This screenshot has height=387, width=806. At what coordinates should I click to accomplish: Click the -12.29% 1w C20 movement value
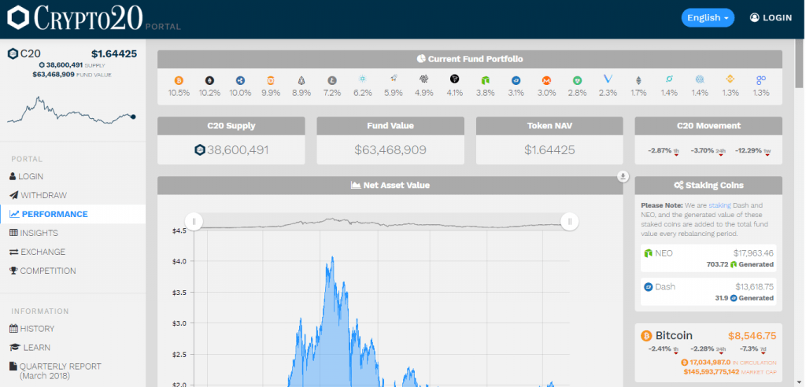pyautogui.click(x=749, y=150)
